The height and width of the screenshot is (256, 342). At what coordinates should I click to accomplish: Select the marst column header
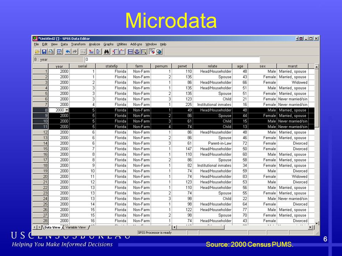point(292,66)
